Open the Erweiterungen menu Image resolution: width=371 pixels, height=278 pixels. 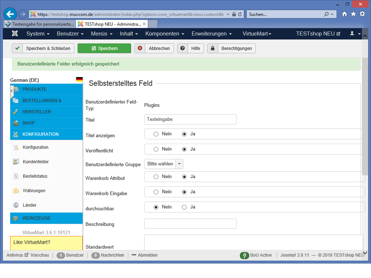point(212,34)
